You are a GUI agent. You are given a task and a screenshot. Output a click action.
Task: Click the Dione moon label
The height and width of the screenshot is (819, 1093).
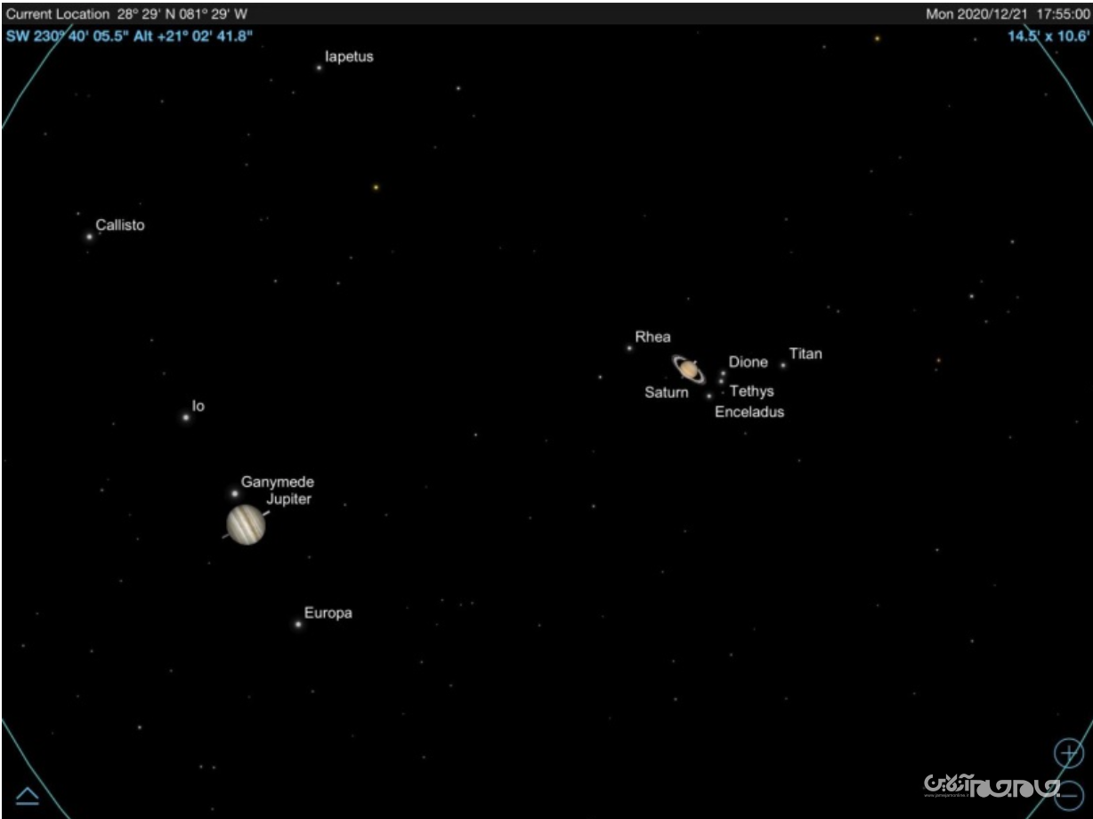click(x=748, y=362)
